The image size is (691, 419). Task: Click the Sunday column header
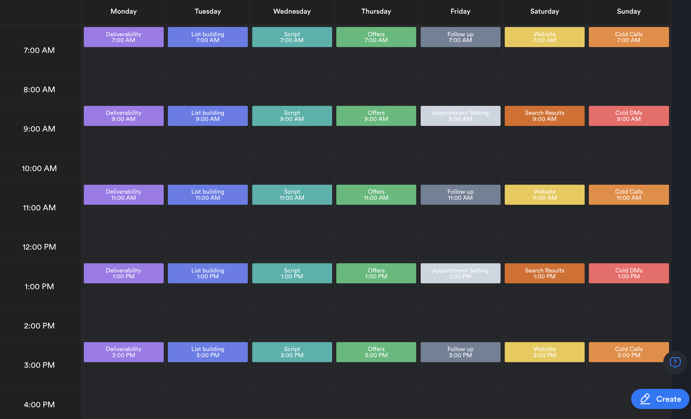coord(628,11)
